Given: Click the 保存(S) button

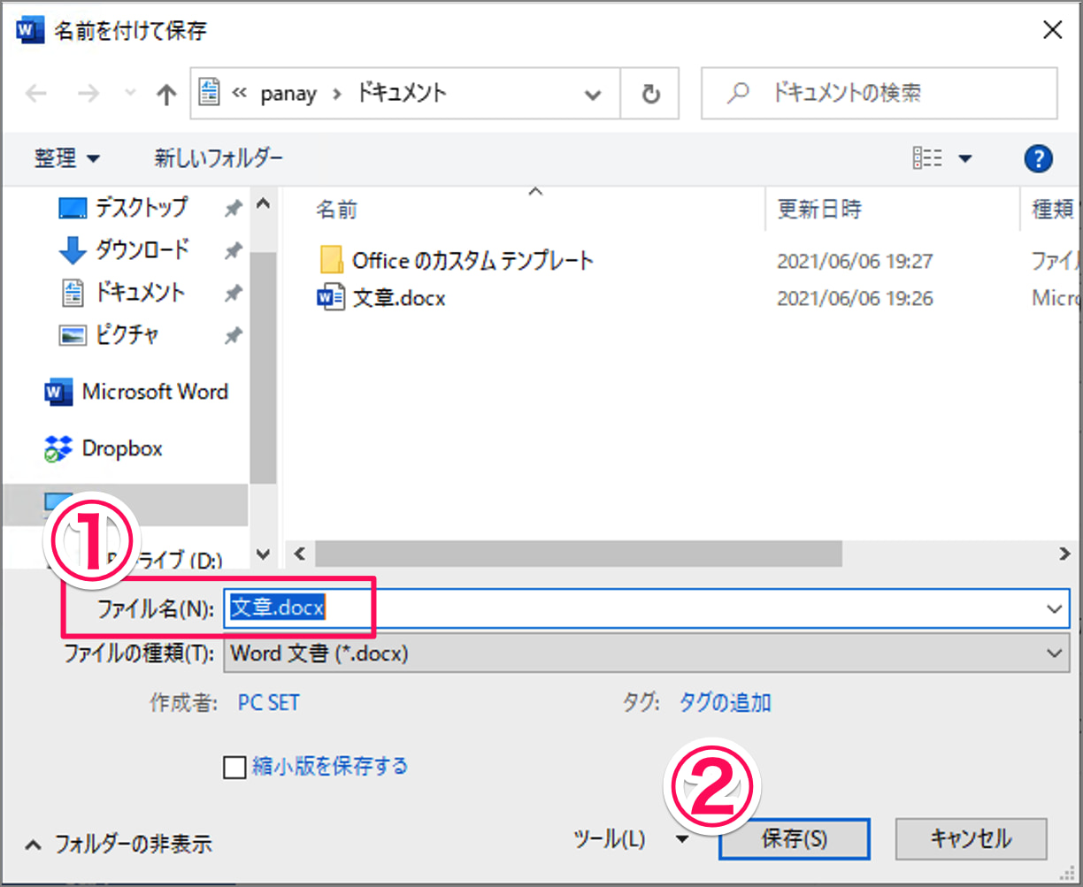Looking at the screenshot, I should coord(794,838).
